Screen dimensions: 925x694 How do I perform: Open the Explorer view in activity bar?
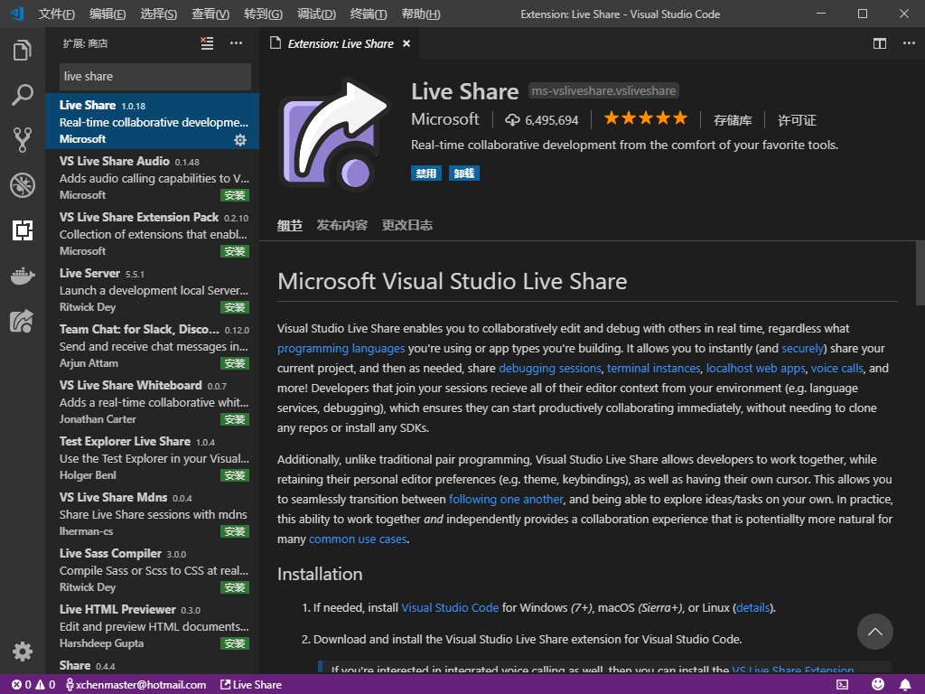coord(23,51)
